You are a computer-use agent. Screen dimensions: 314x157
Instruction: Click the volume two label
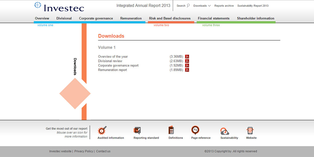pos(161,25)
